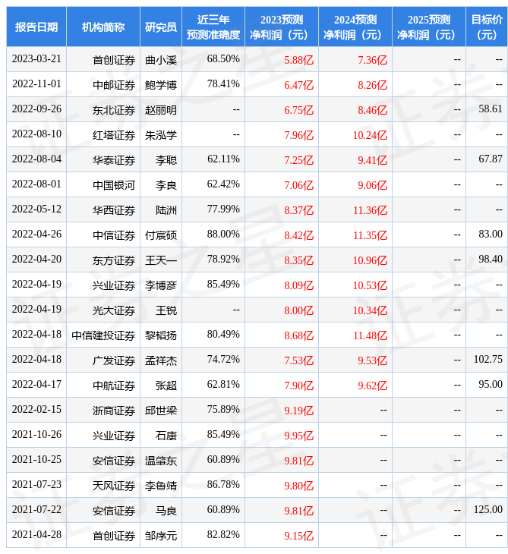
Task: Click researcher name 石康
Action: tap(166, 436)
